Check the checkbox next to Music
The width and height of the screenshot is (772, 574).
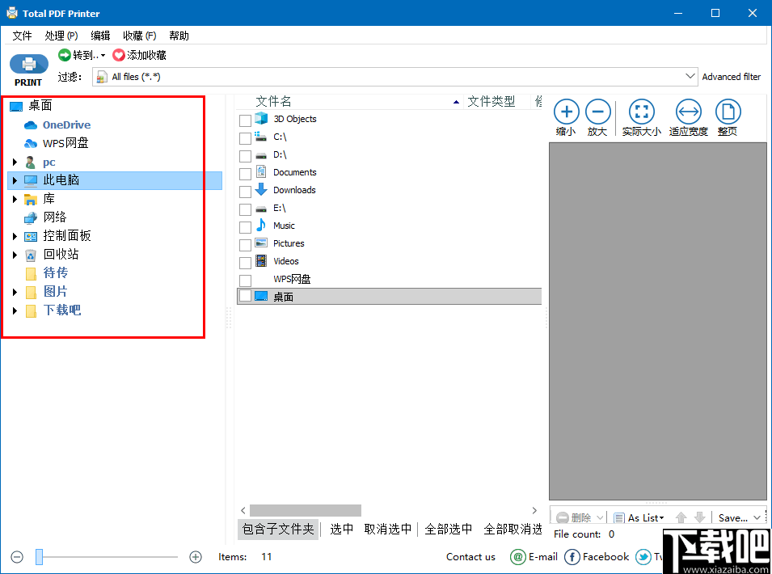246,226
